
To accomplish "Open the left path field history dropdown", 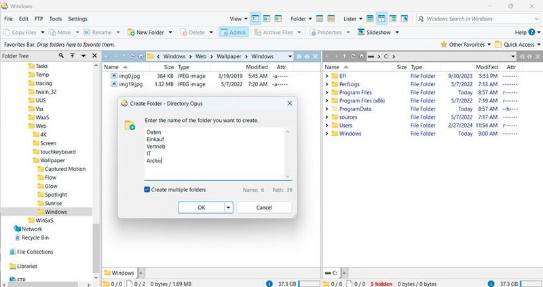I will [291, 56].
